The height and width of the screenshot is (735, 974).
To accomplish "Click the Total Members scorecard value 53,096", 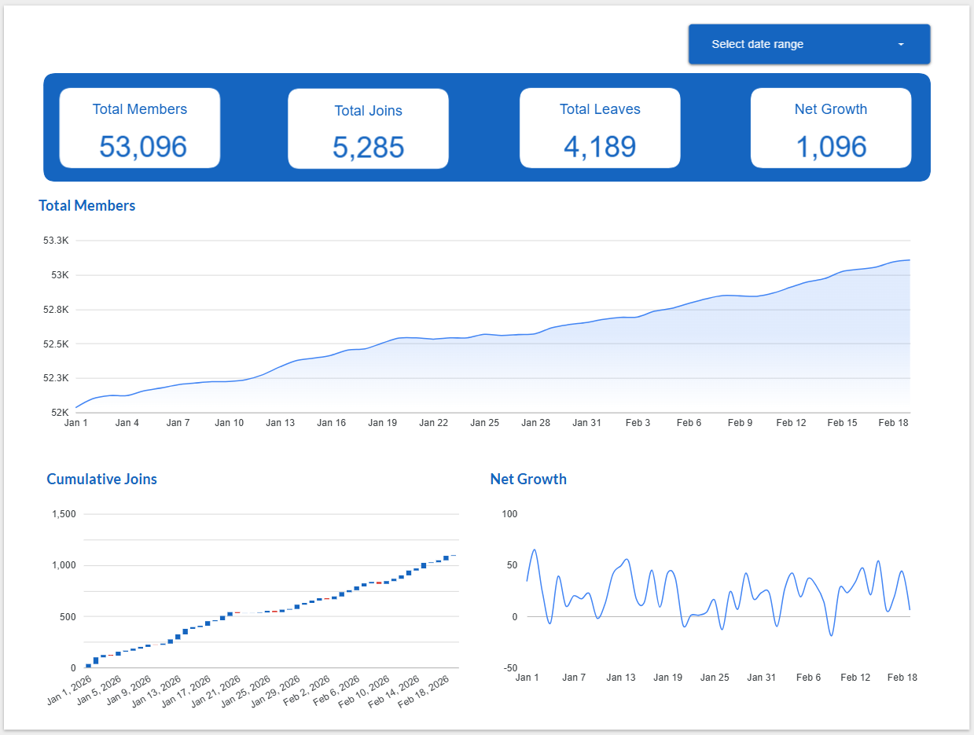I will (143, 147).
